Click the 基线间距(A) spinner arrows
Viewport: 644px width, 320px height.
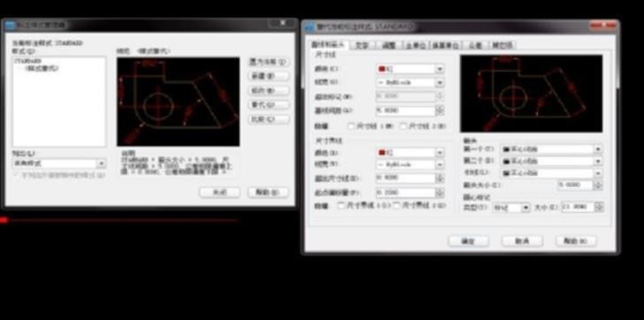441,110
